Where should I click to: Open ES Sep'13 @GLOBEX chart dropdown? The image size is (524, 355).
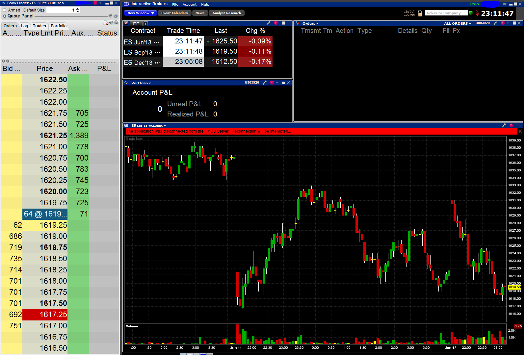(x=148, y=126)
